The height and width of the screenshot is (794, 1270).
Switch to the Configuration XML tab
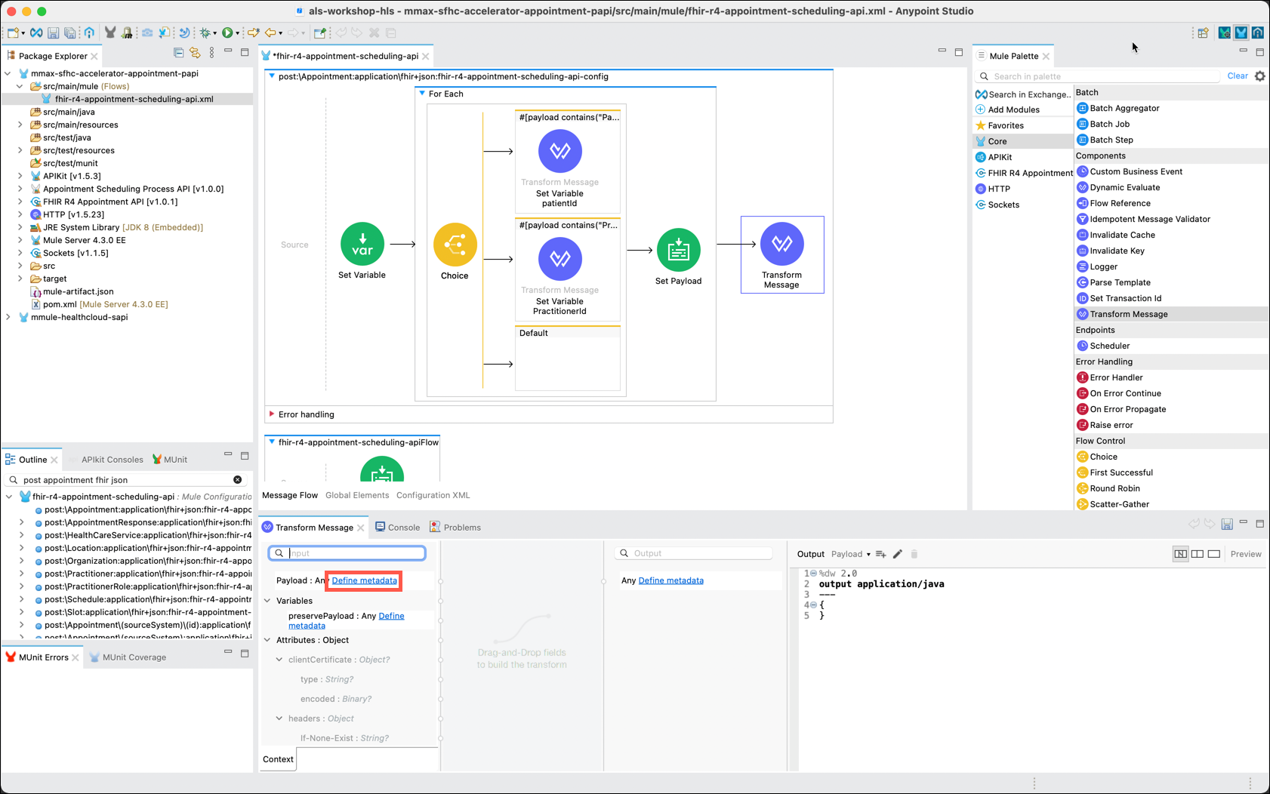pyautogui.click(x=433, y=495)
